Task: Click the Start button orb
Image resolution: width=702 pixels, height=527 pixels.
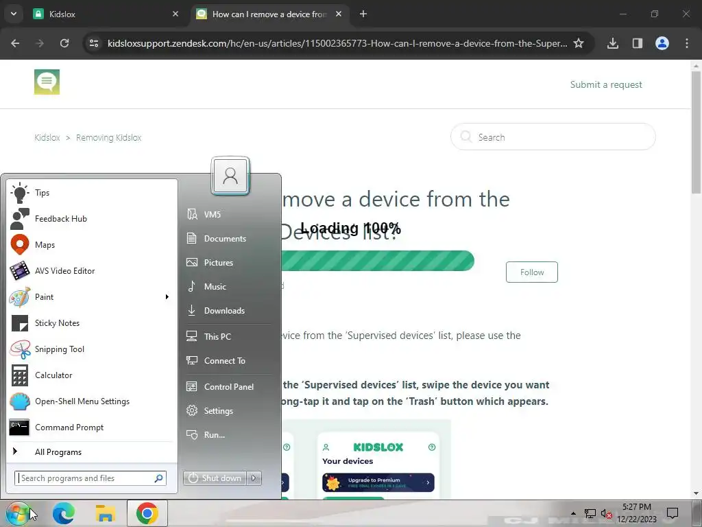Action: pyautogui.click(x=18, y=513)
